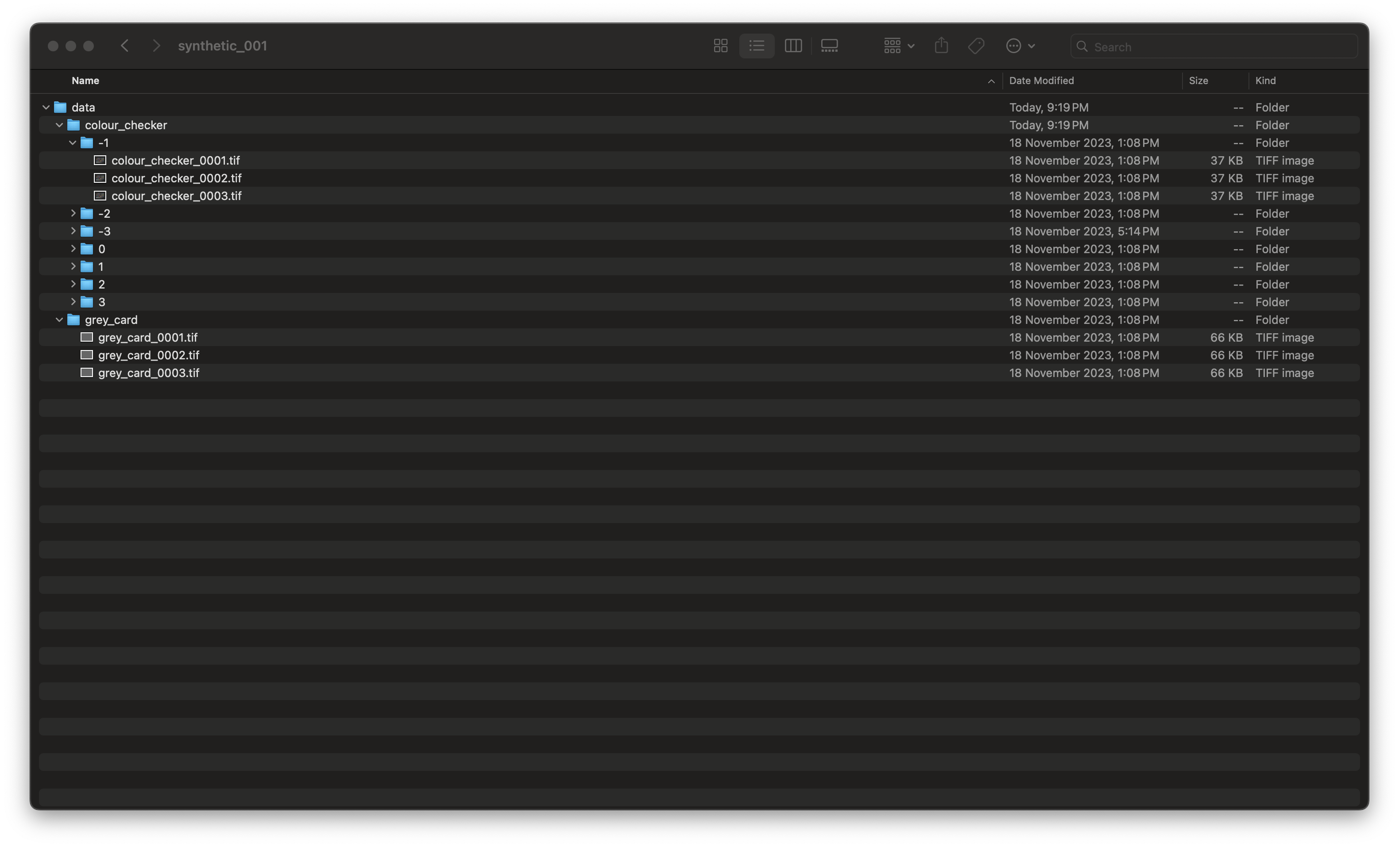Select colour_checker_0002.tif file
The height and width of the screenshot is (847, 1399).
[x=176, y=178]
